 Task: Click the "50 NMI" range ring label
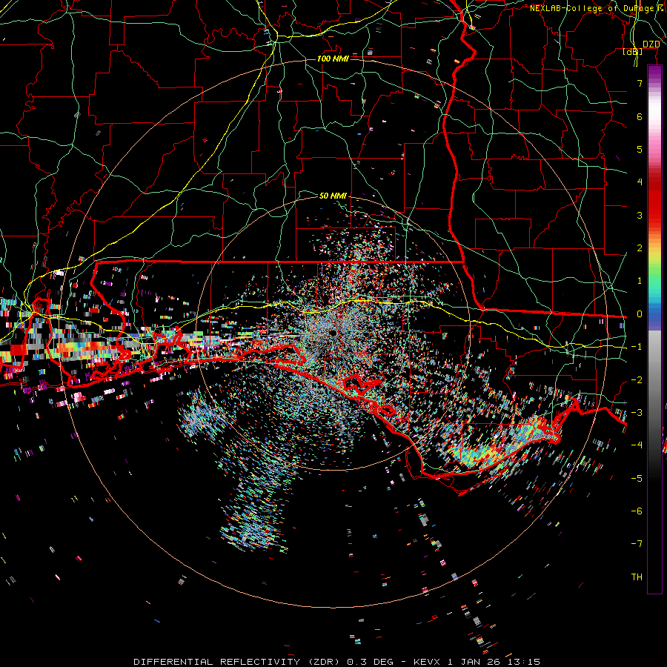[x=333, y=196]
